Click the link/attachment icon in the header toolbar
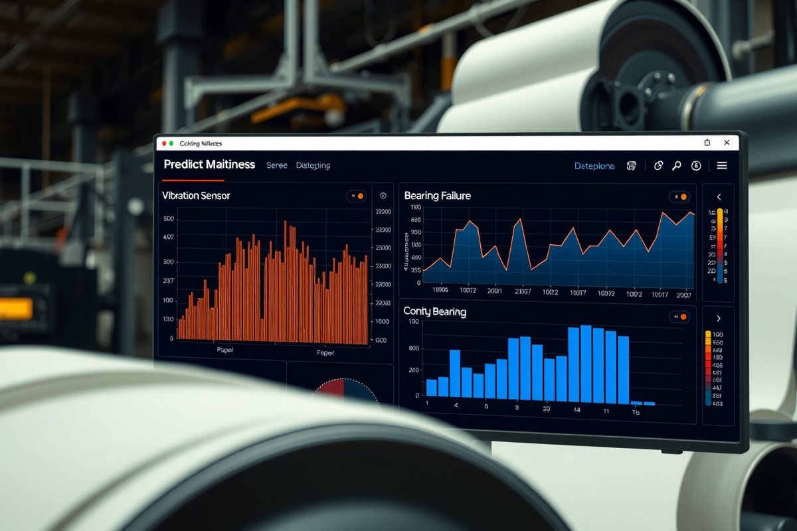The width and height of the screenshot is (797, 531). click(x=658, y=166)
